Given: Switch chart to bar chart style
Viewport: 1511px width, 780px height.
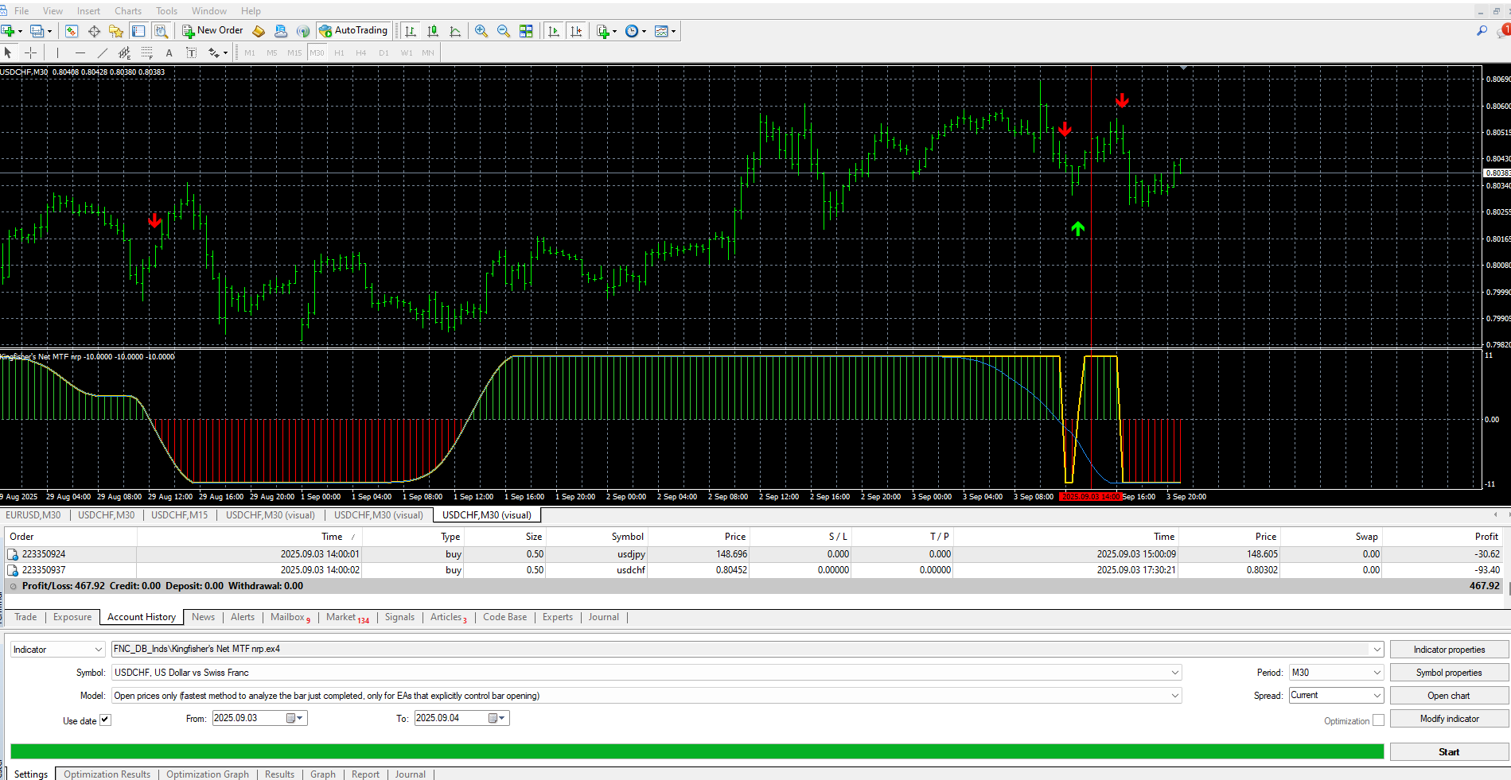Looking at the screenshot, I should (x=411, y=31).
